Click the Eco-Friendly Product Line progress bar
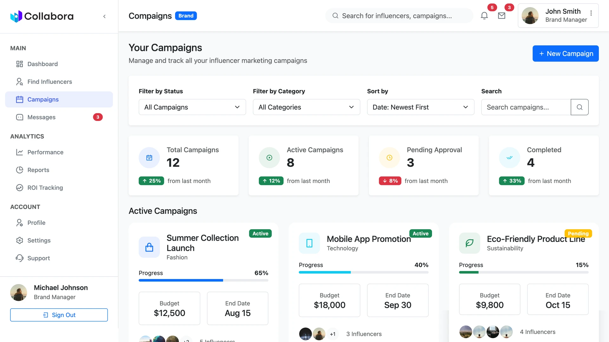The image size is (609, 342). (x=524, y=272)
